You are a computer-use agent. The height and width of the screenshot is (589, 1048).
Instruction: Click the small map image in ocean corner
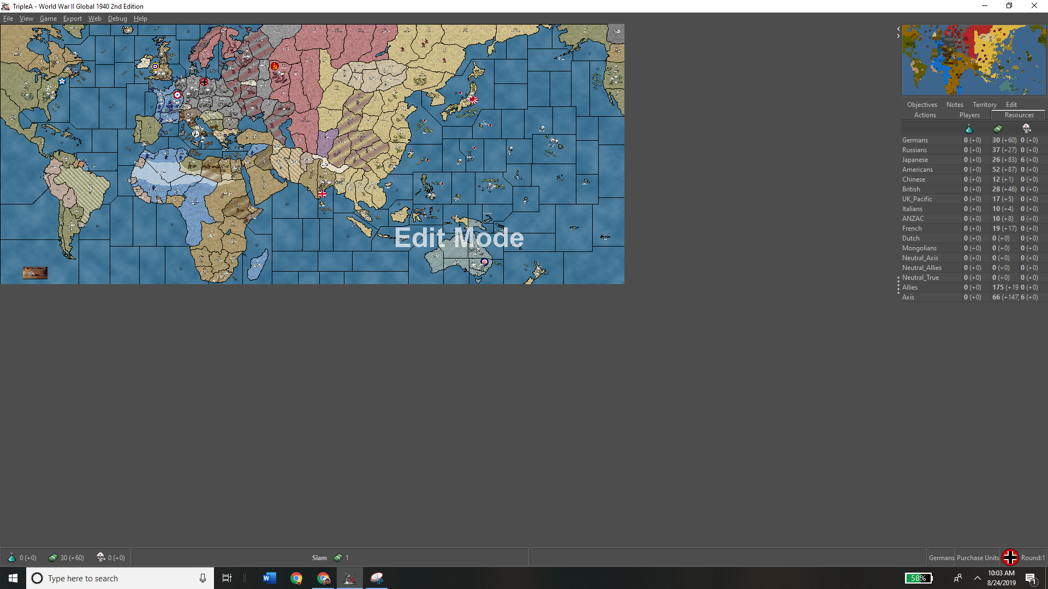(35, 273)
